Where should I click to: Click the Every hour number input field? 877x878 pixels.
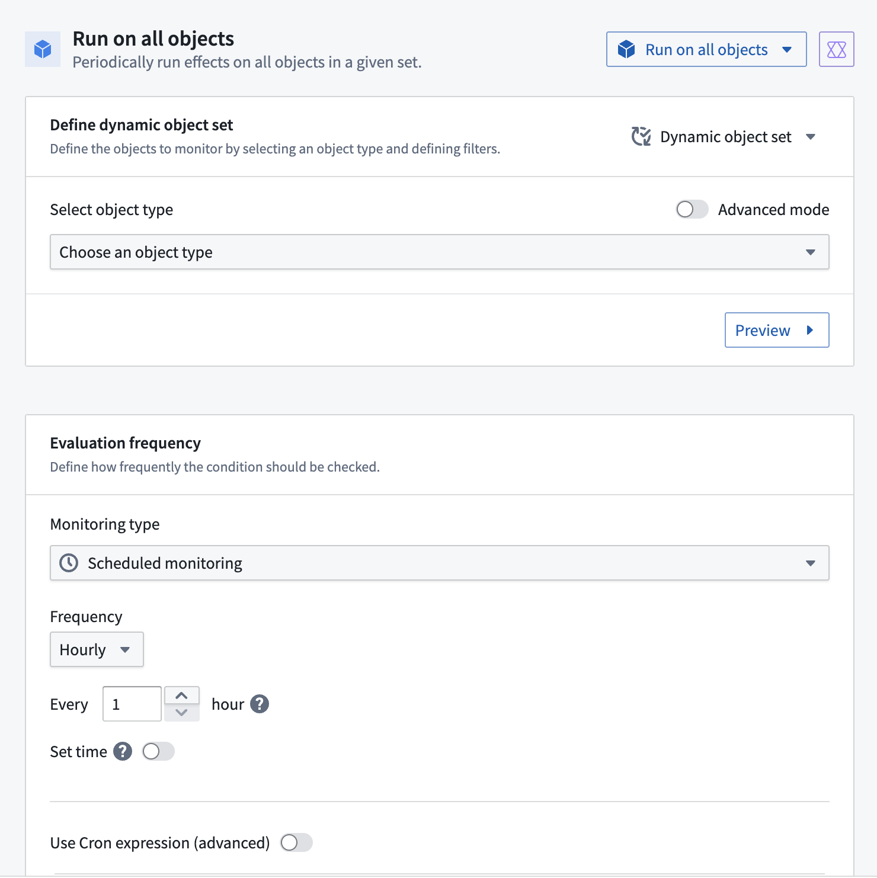[x=132, y=704]
